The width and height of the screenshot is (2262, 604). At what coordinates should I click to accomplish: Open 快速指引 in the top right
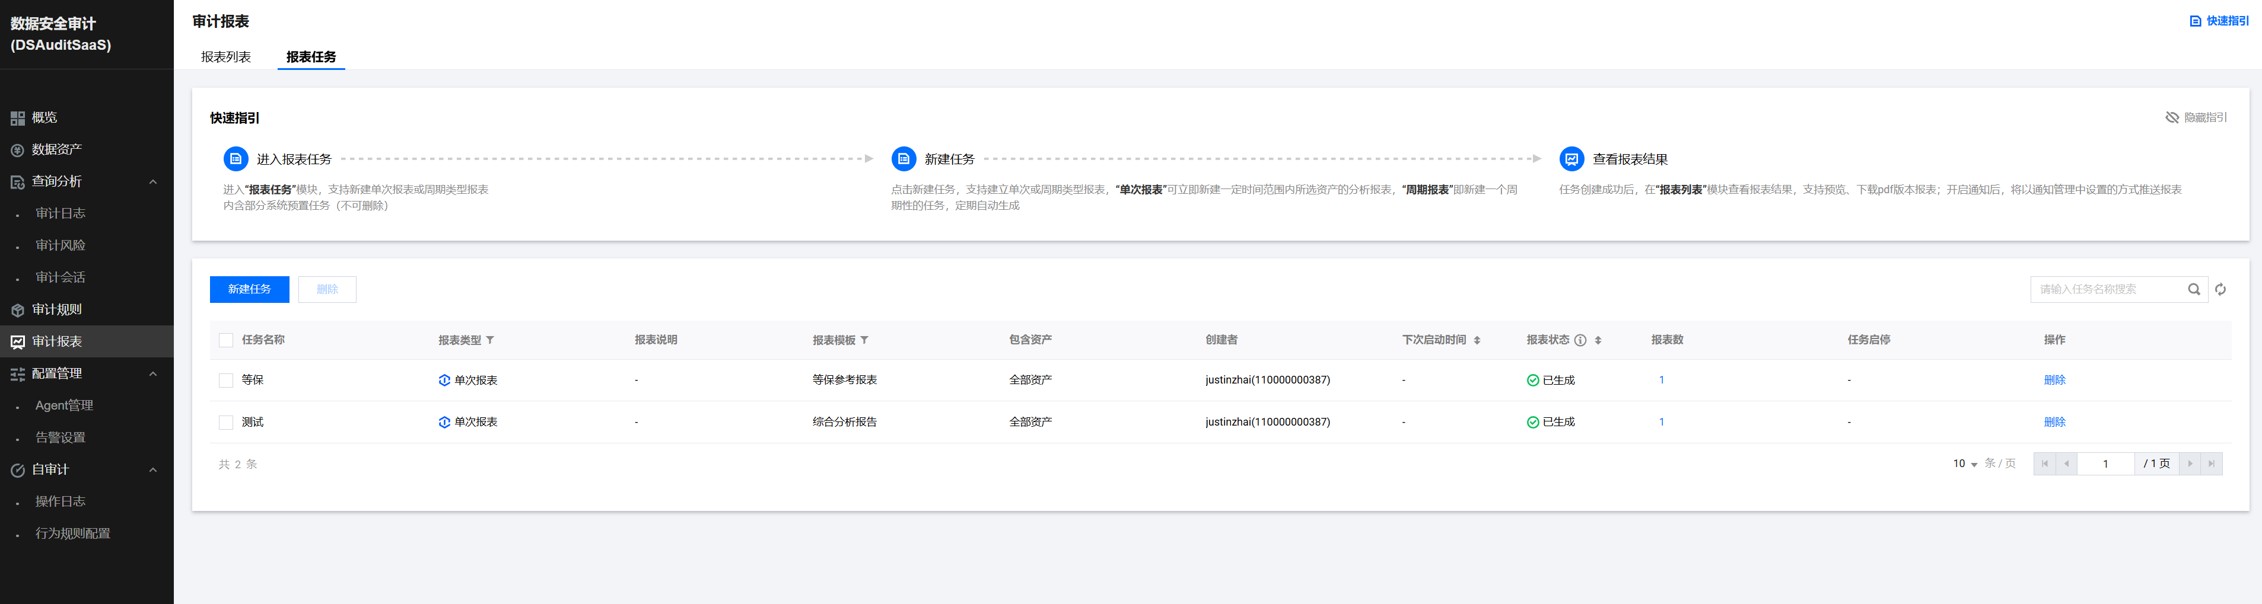click(x=2219, y=21)
